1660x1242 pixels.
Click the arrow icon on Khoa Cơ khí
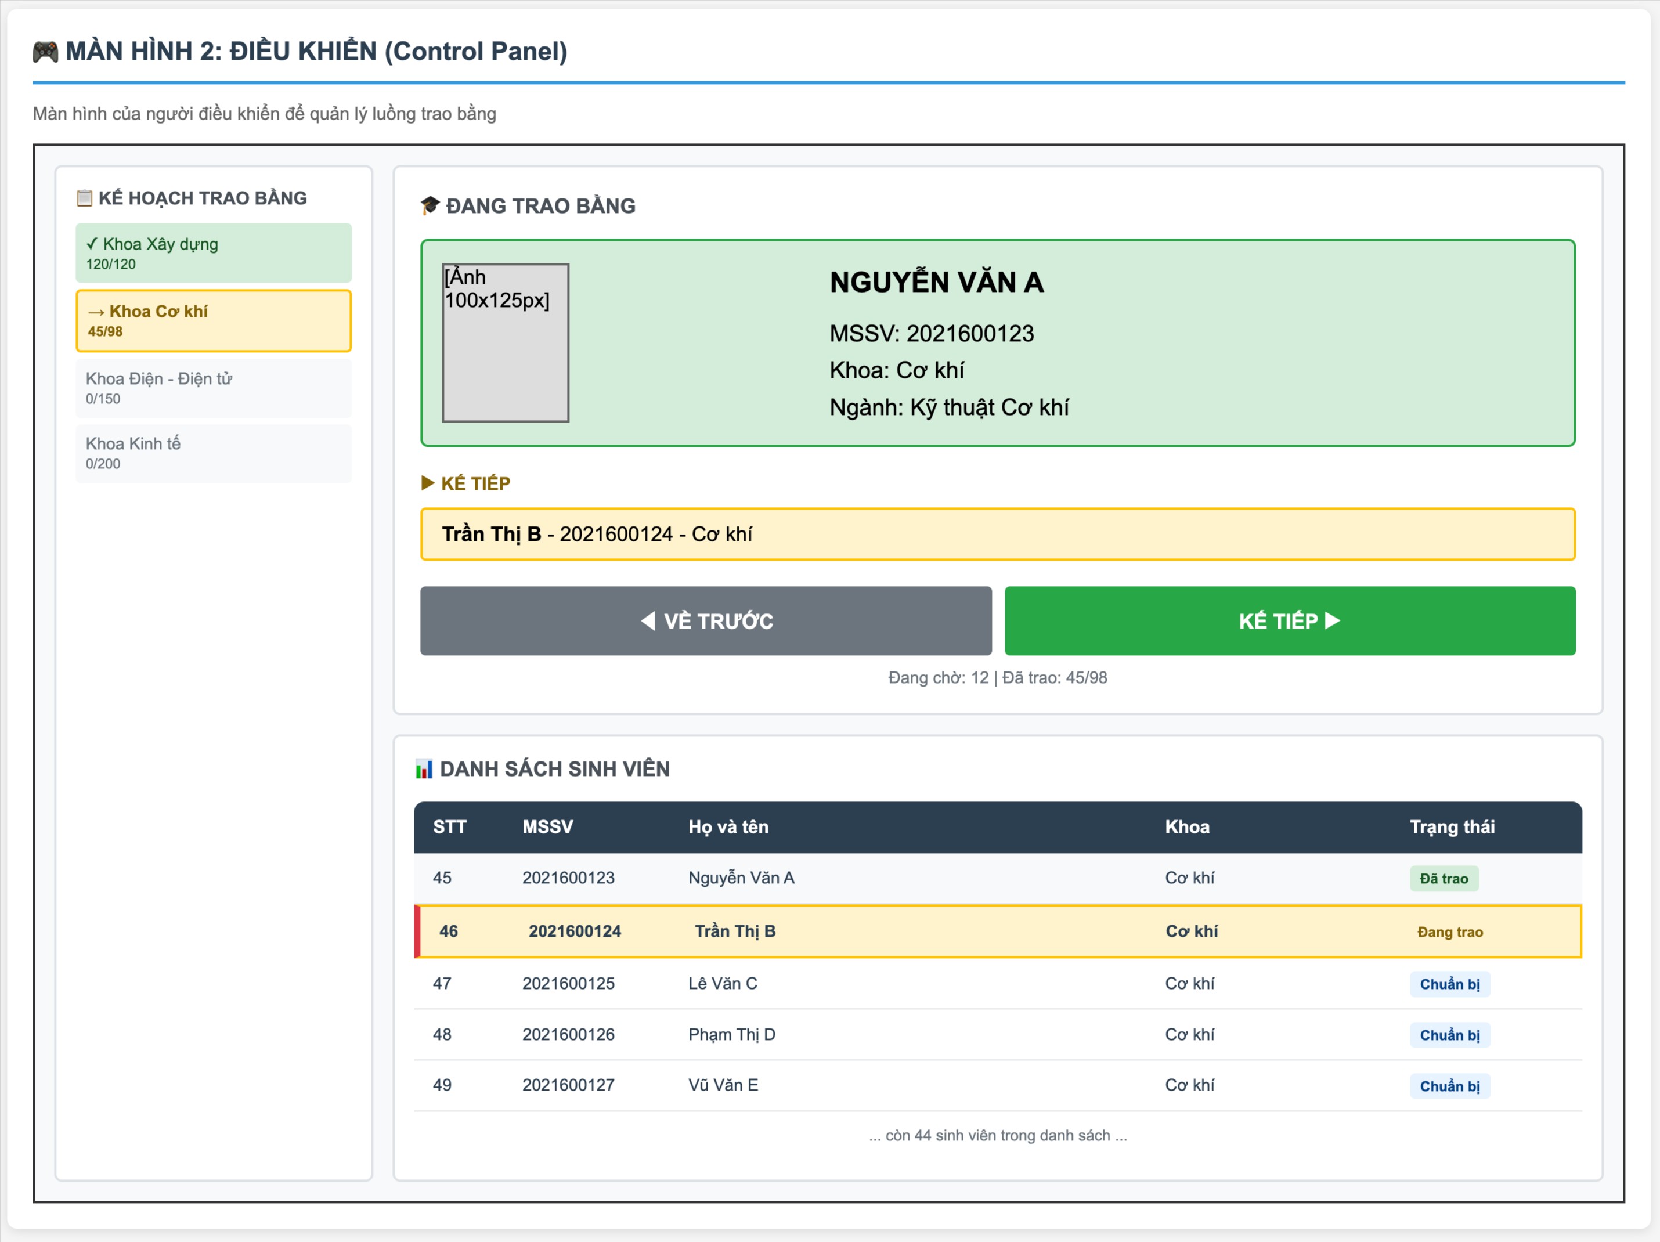point(96,312)
